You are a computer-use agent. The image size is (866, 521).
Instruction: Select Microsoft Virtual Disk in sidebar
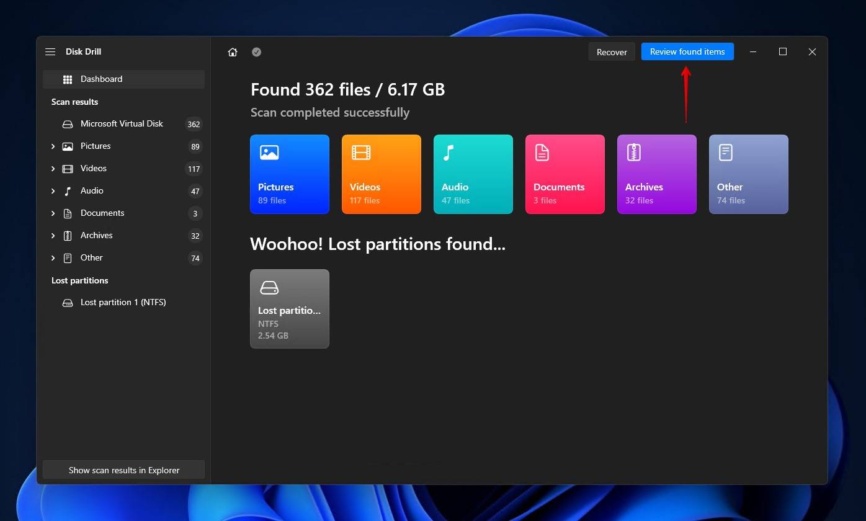122,124
